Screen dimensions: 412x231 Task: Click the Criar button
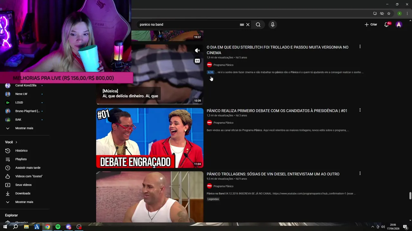point(371,25)
